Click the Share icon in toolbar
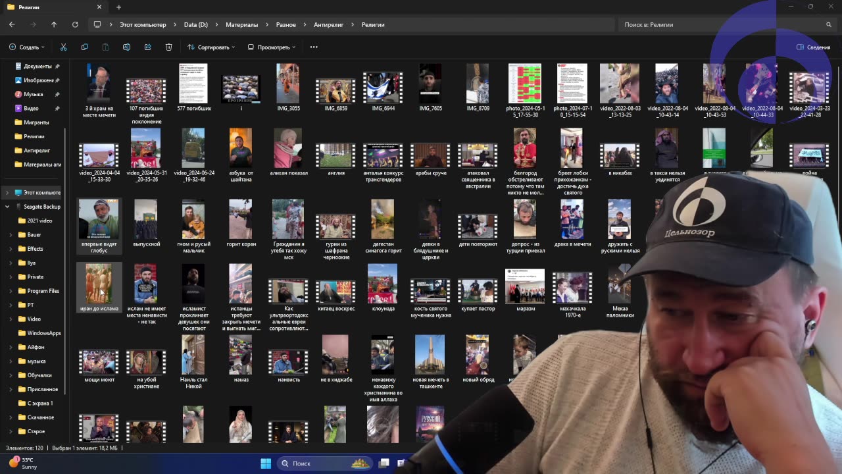This screenshot has width=842, height=474. (x=147, y=47)
